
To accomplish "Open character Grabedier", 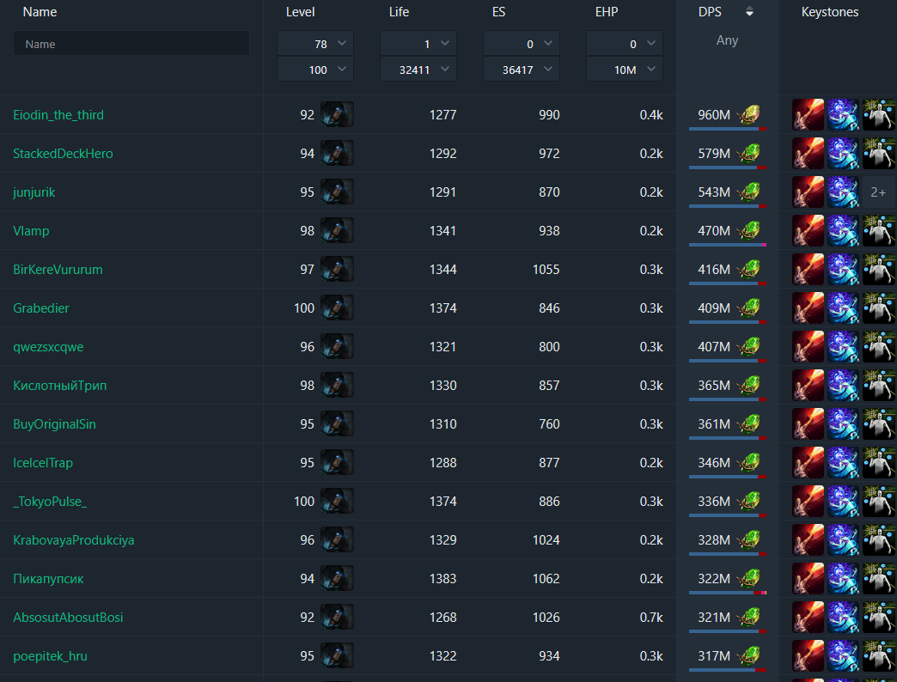I will pos(41,308).
